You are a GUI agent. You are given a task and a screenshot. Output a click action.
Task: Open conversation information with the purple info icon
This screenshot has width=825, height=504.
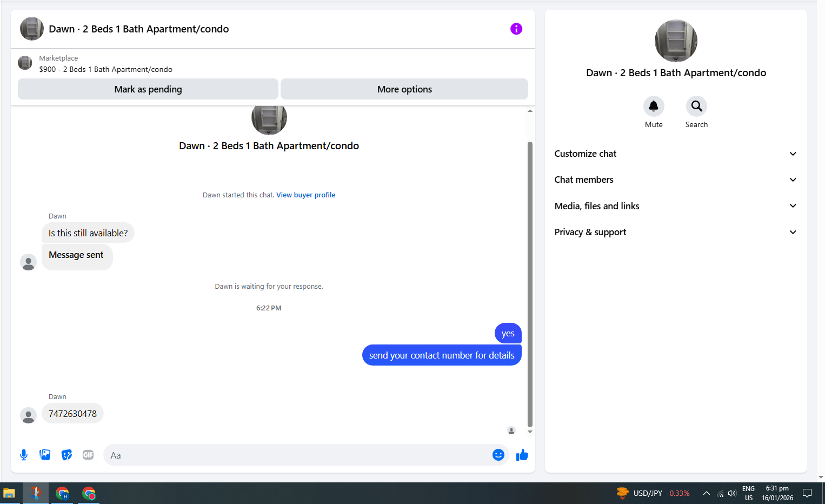click(516, 29)
